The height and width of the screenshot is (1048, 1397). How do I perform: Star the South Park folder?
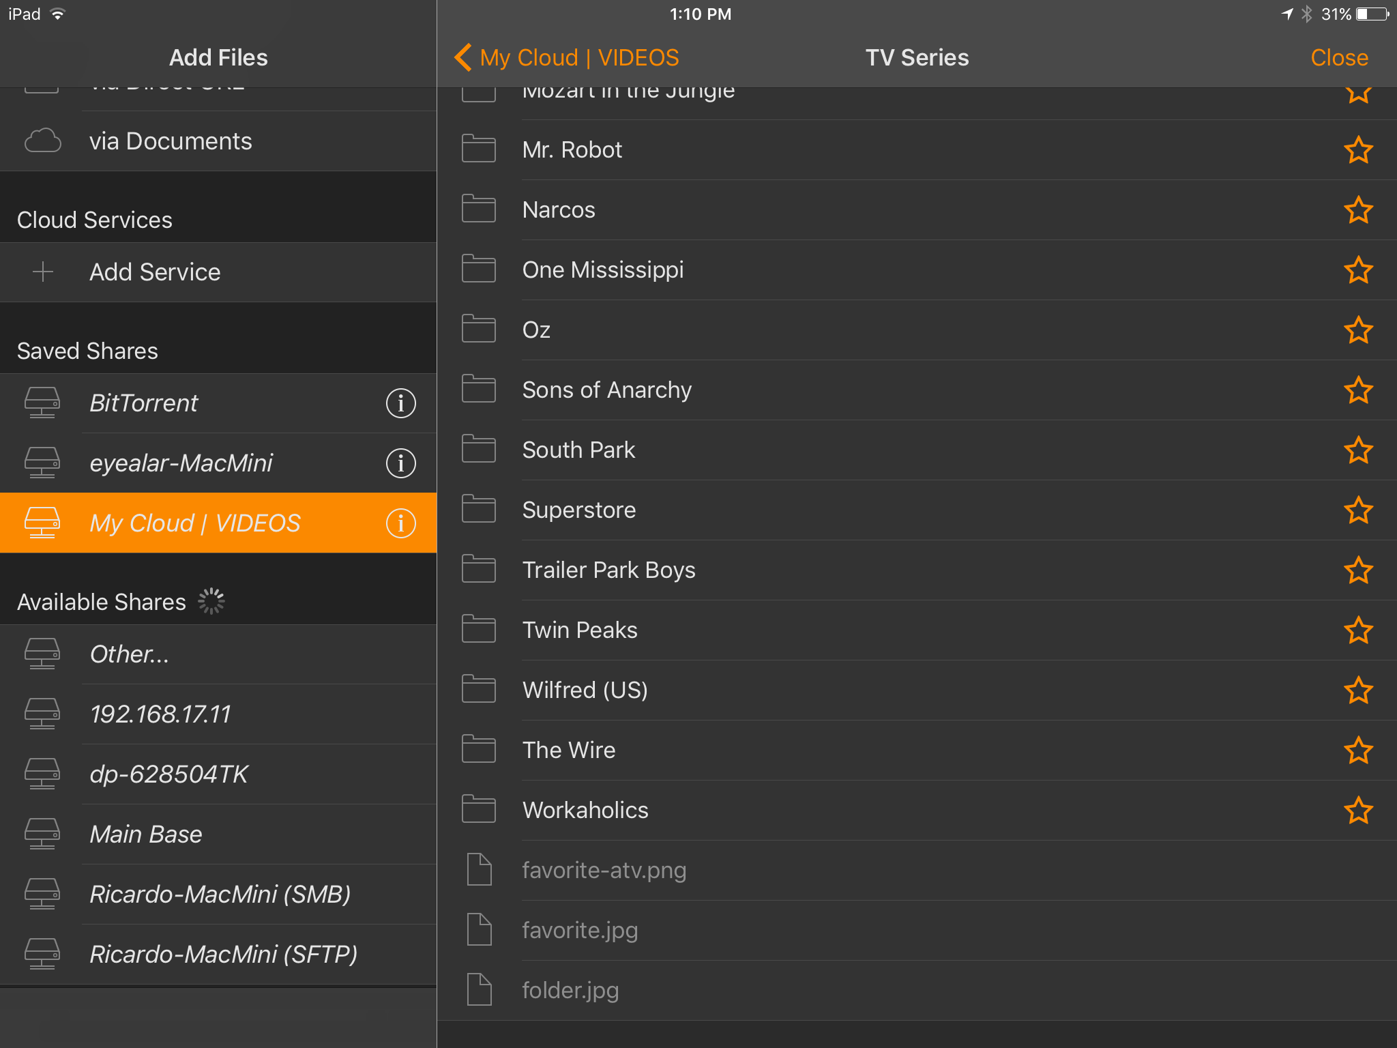click(1357, 450)
